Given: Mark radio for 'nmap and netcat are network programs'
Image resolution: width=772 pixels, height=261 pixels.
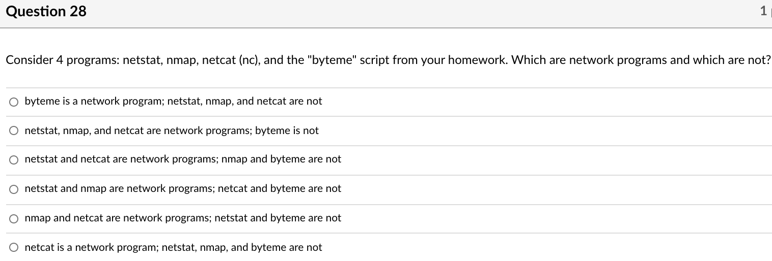Looking at the screenshot, I should pos(14,219).
